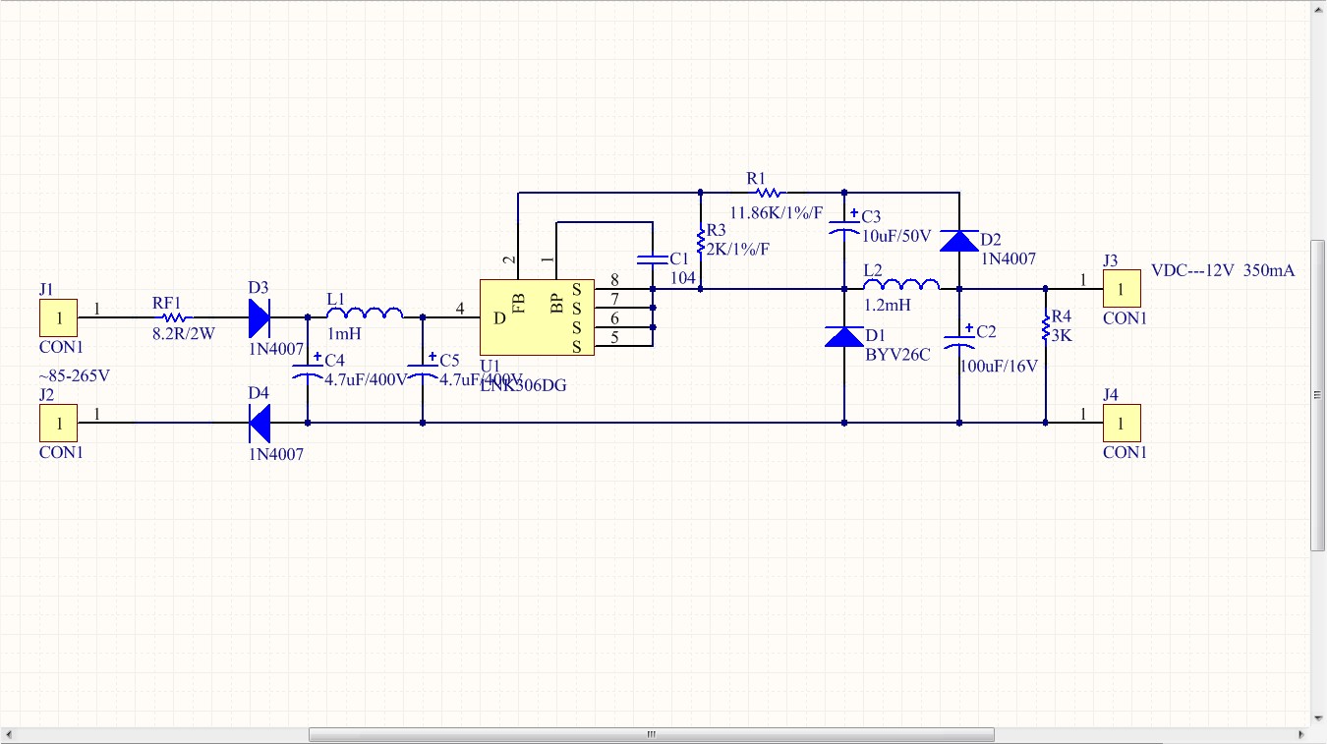The width and height of the screenshot is (1327, 744).
Task: Click the "BYV26C" diode part text
Action: point(897,355)
